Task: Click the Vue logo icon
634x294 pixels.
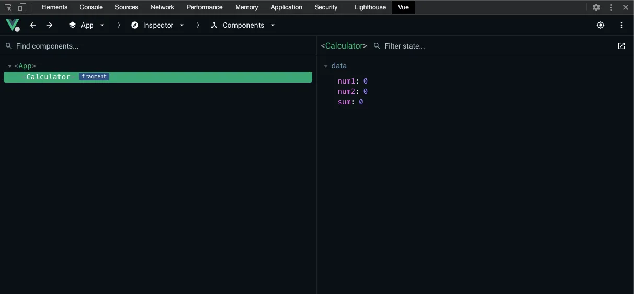Action: pos(13,25)
